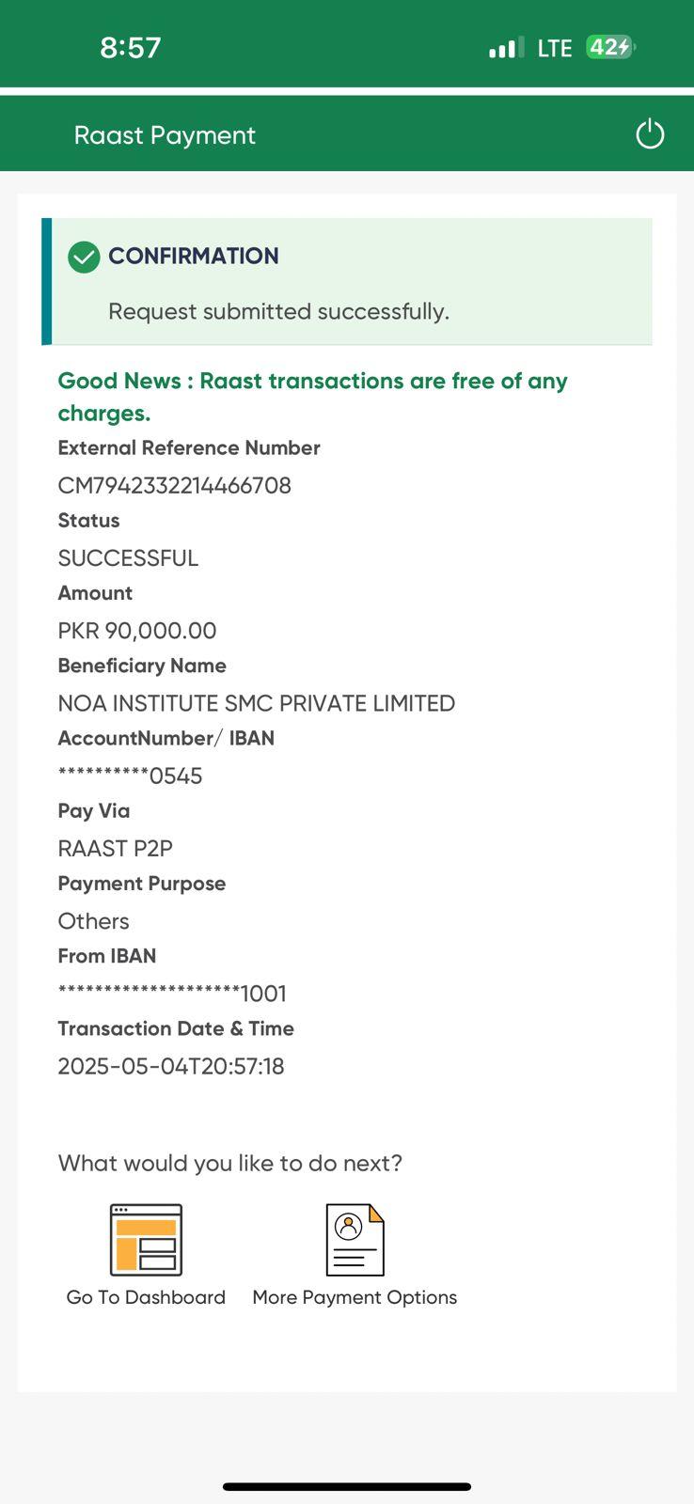Click the Go To Dashboard label

coord(146,1297)
